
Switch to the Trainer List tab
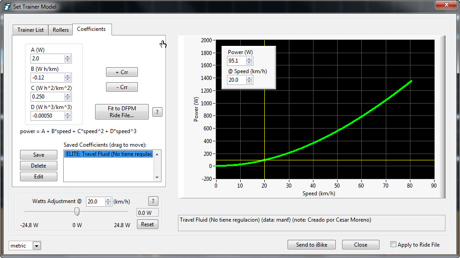click(x=30, y=30)
